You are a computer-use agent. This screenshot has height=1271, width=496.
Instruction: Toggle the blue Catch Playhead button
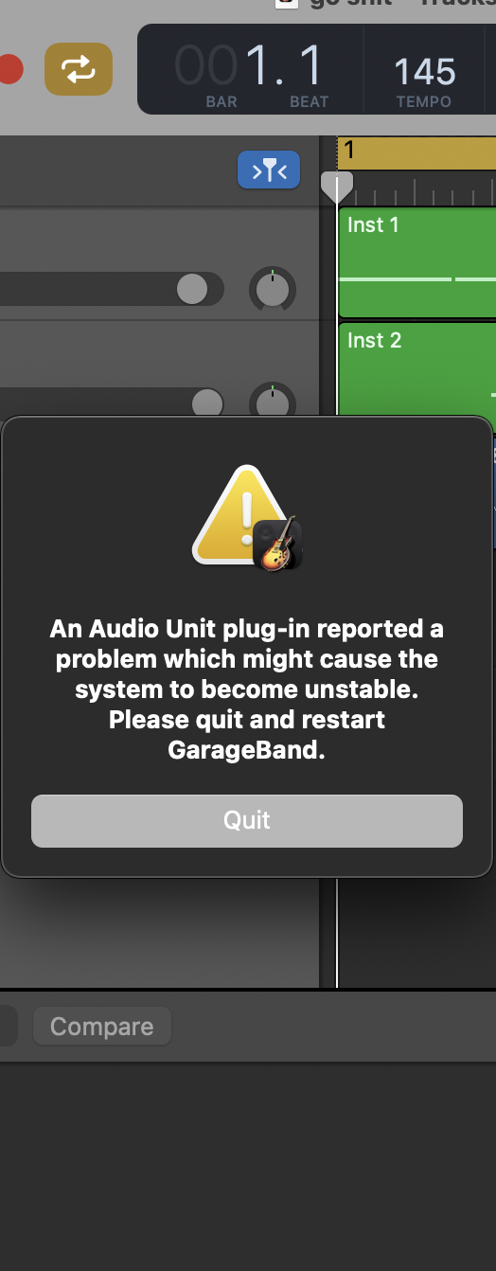269,170
